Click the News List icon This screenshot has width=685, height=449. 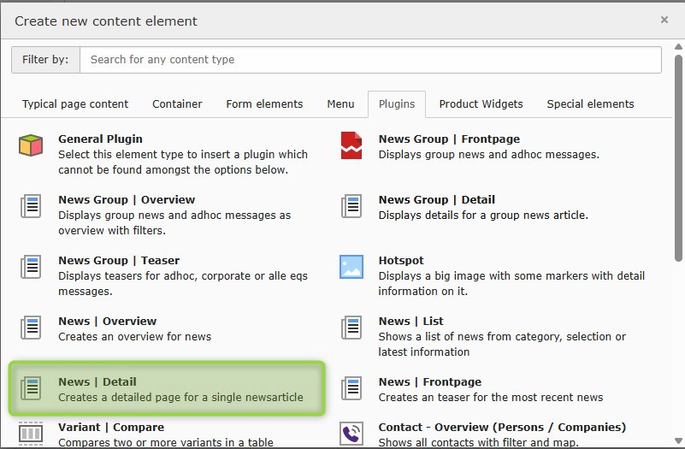click(x=351, y=328)
